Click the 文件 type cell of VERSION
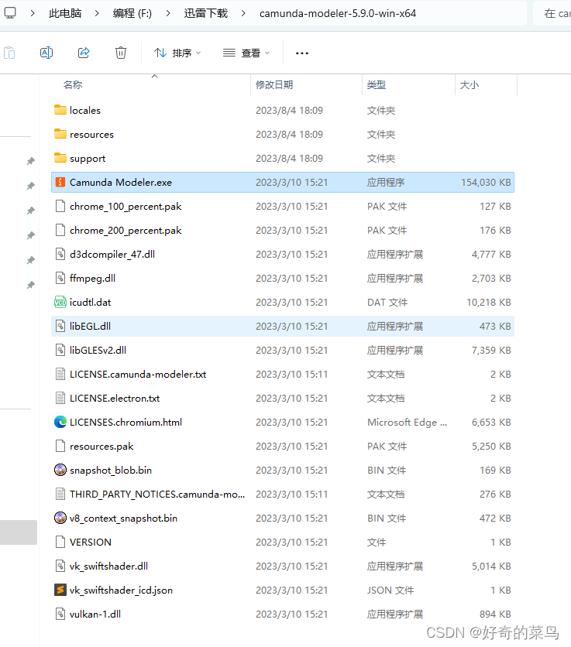Image resolution: width=571 pixels, height=647 pixels. point(376,543)
